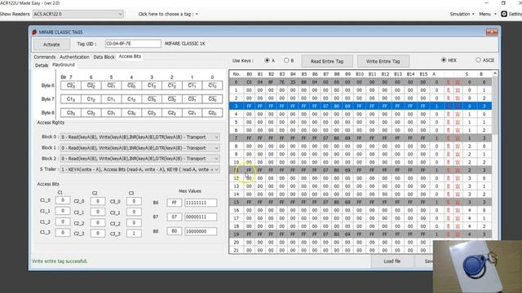Open the Simulation dropdown menu
Image resolution: width=522 pixels, height=293 pixels.
(462, 14)
